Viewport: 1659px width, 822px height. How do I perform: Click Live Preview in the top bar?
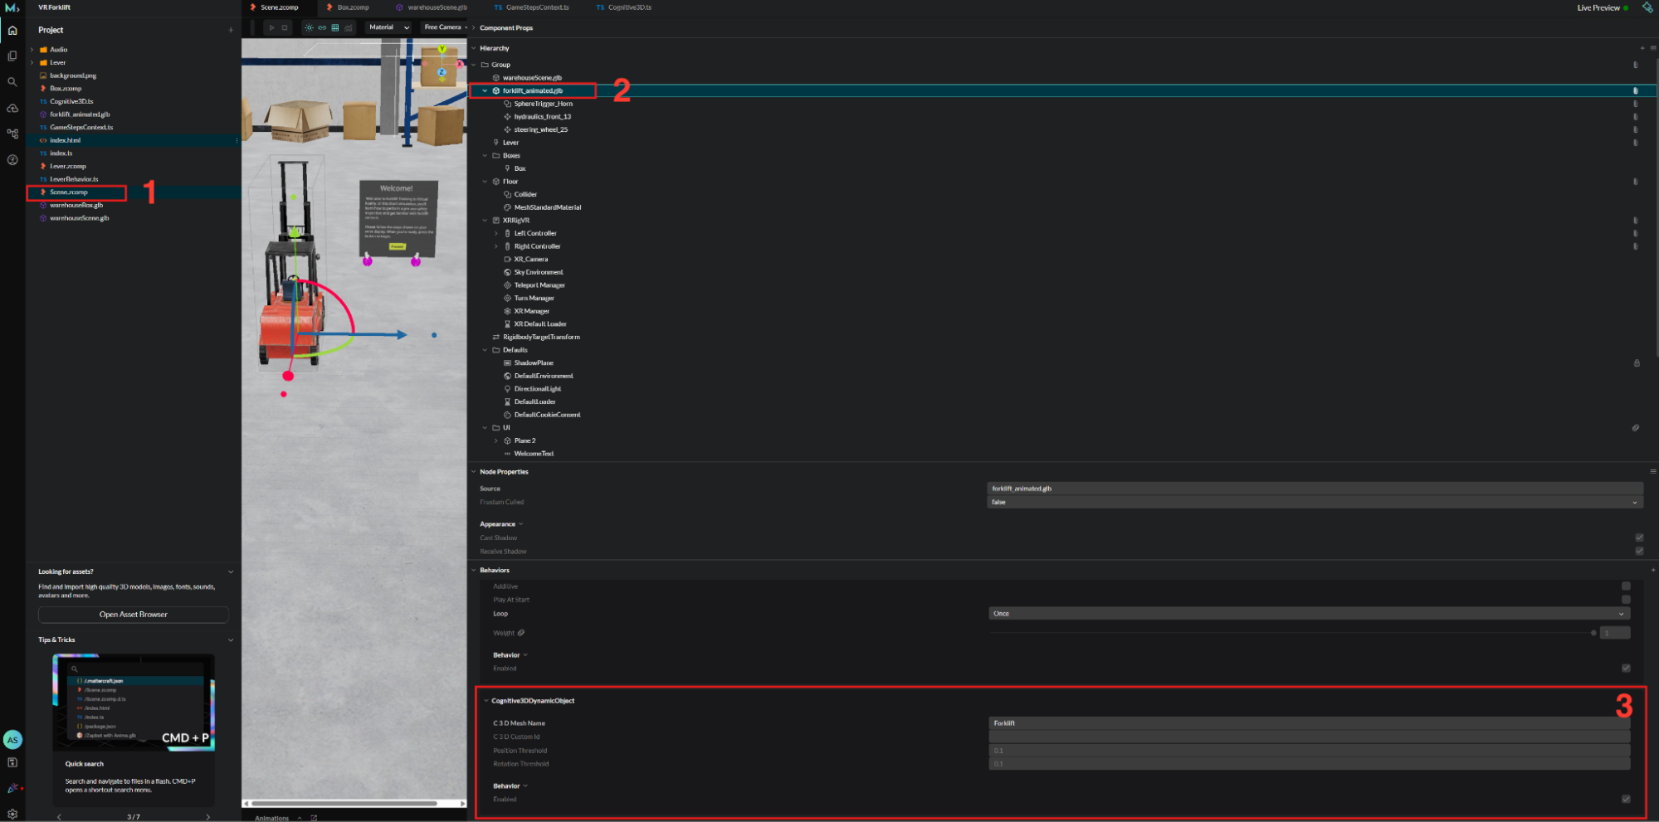[1598, 7]
